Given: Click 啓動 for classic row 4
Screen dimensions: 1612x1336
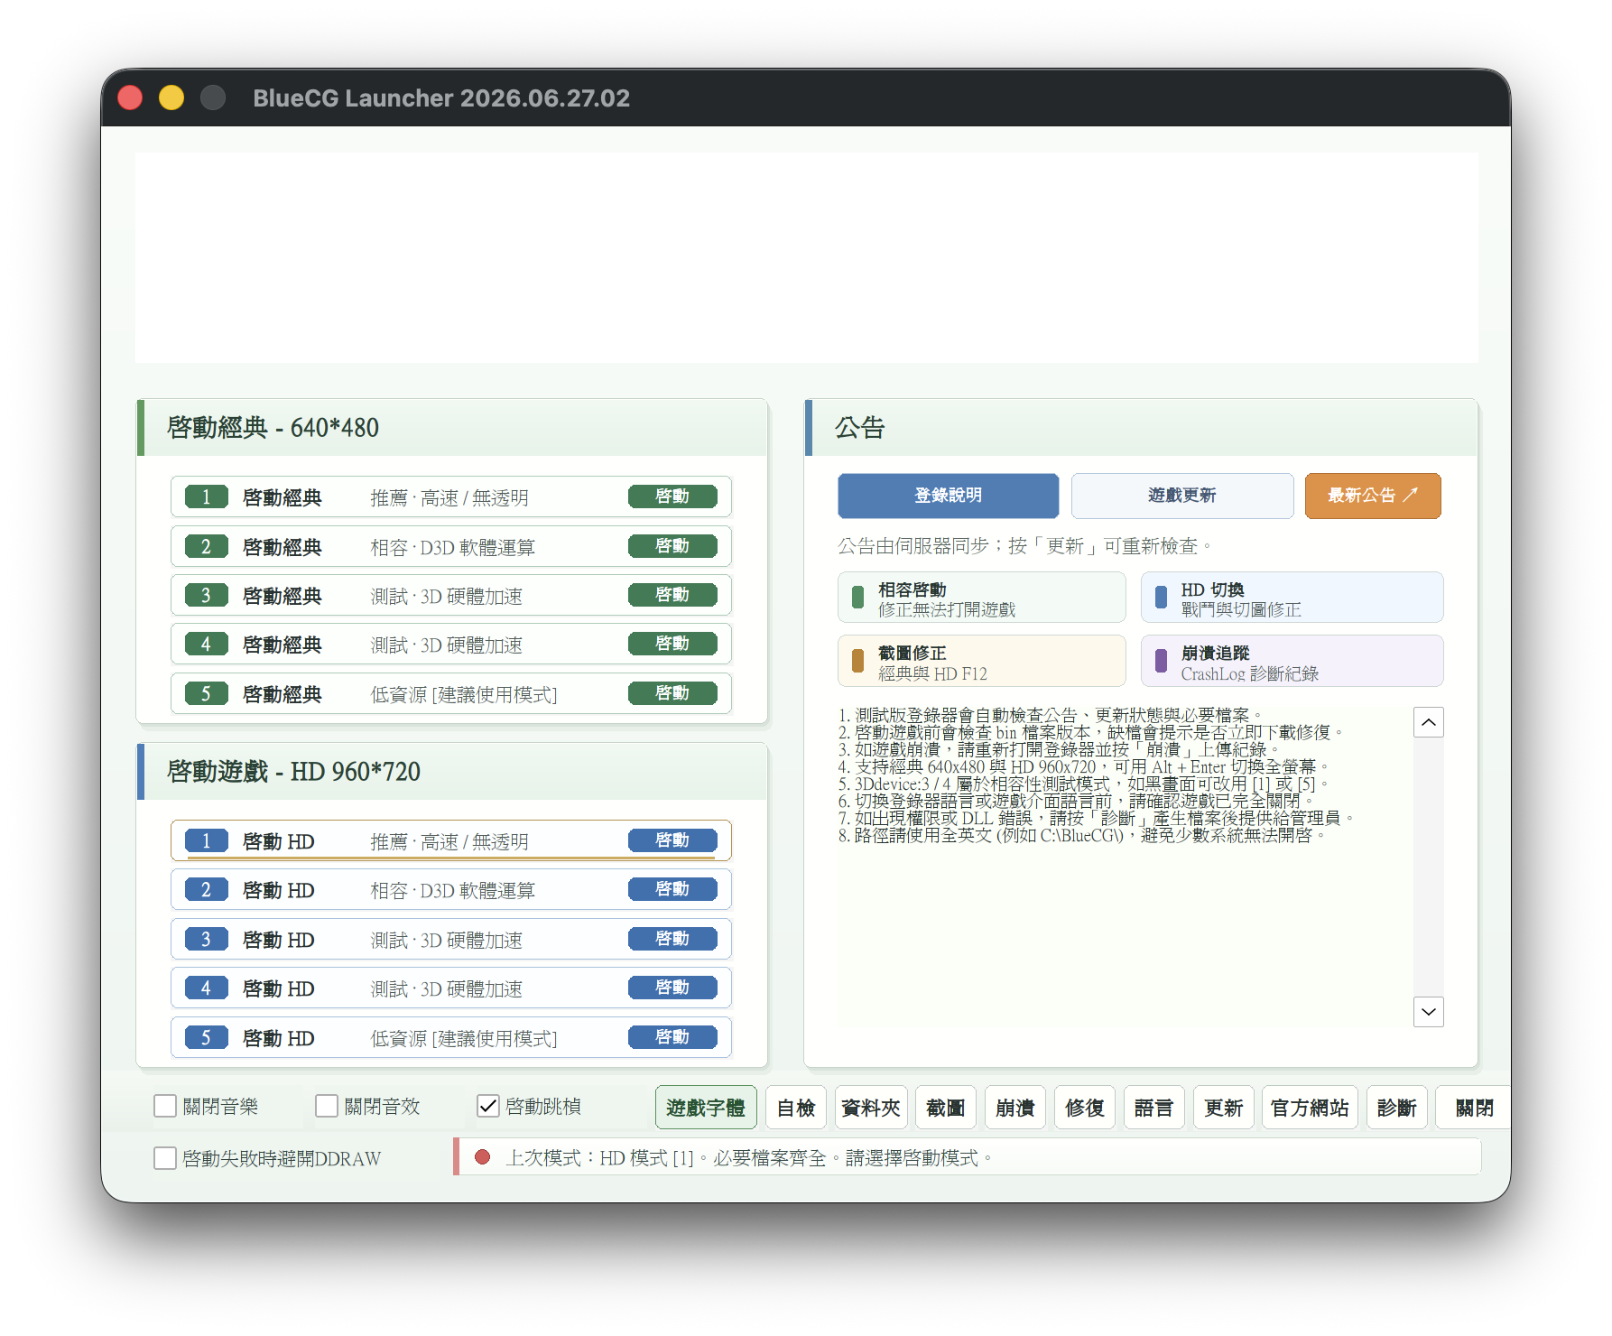Looking at the screenshot, I should 672,644.
